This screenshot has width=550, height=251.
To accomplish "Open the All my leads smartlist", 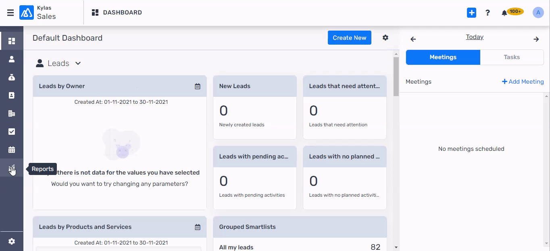I will click(236, 247).
